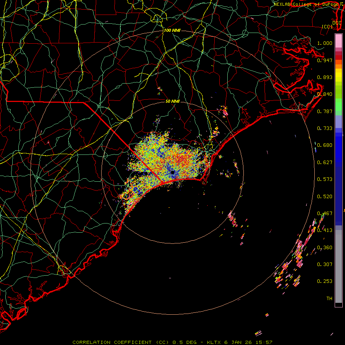Click the 0.573 legend value
The width and height of the screenshot is (345, 345).
325,179
